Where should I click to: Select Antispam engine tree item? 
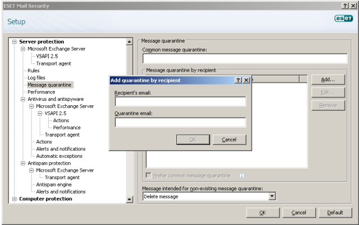[54, 185]
